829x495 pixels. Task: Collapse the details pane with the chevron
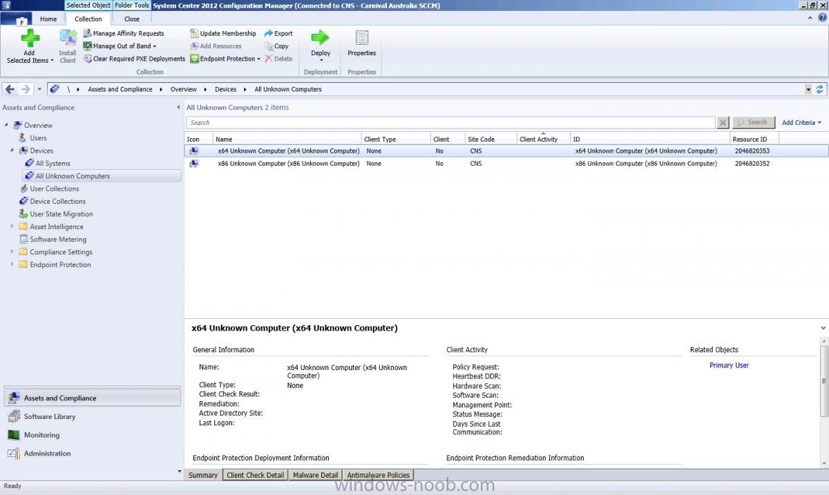[823, 328]
